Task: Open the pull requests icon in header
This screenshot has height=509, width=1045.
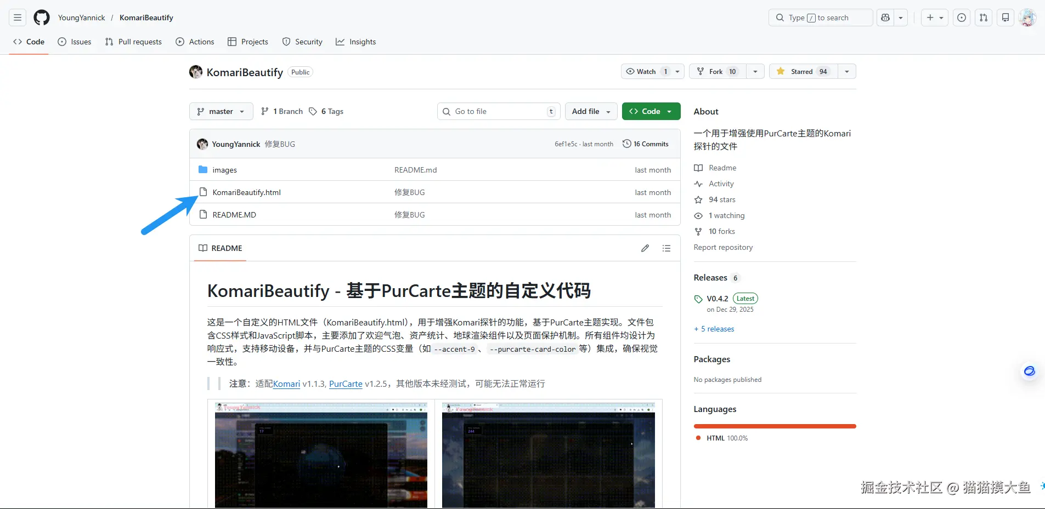Action: pos(984,18)
